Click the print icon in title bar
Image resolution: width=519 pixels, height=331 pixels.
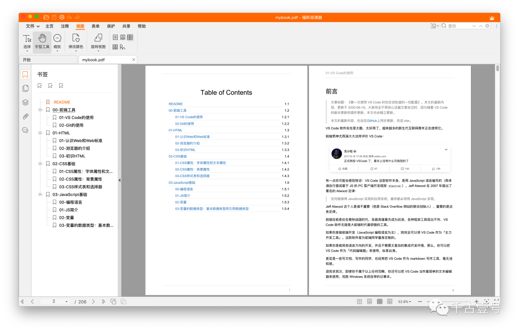62,17
